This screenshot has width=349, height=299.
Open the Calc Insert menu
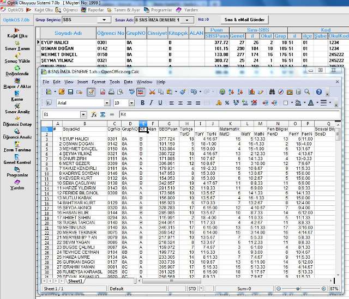pyautogui.click(x=82, y=82)
